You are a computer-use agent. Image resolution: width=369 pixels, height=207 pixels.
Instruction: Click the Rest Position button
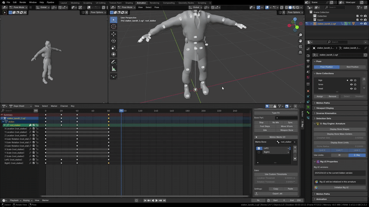click(x=352, y=67)
